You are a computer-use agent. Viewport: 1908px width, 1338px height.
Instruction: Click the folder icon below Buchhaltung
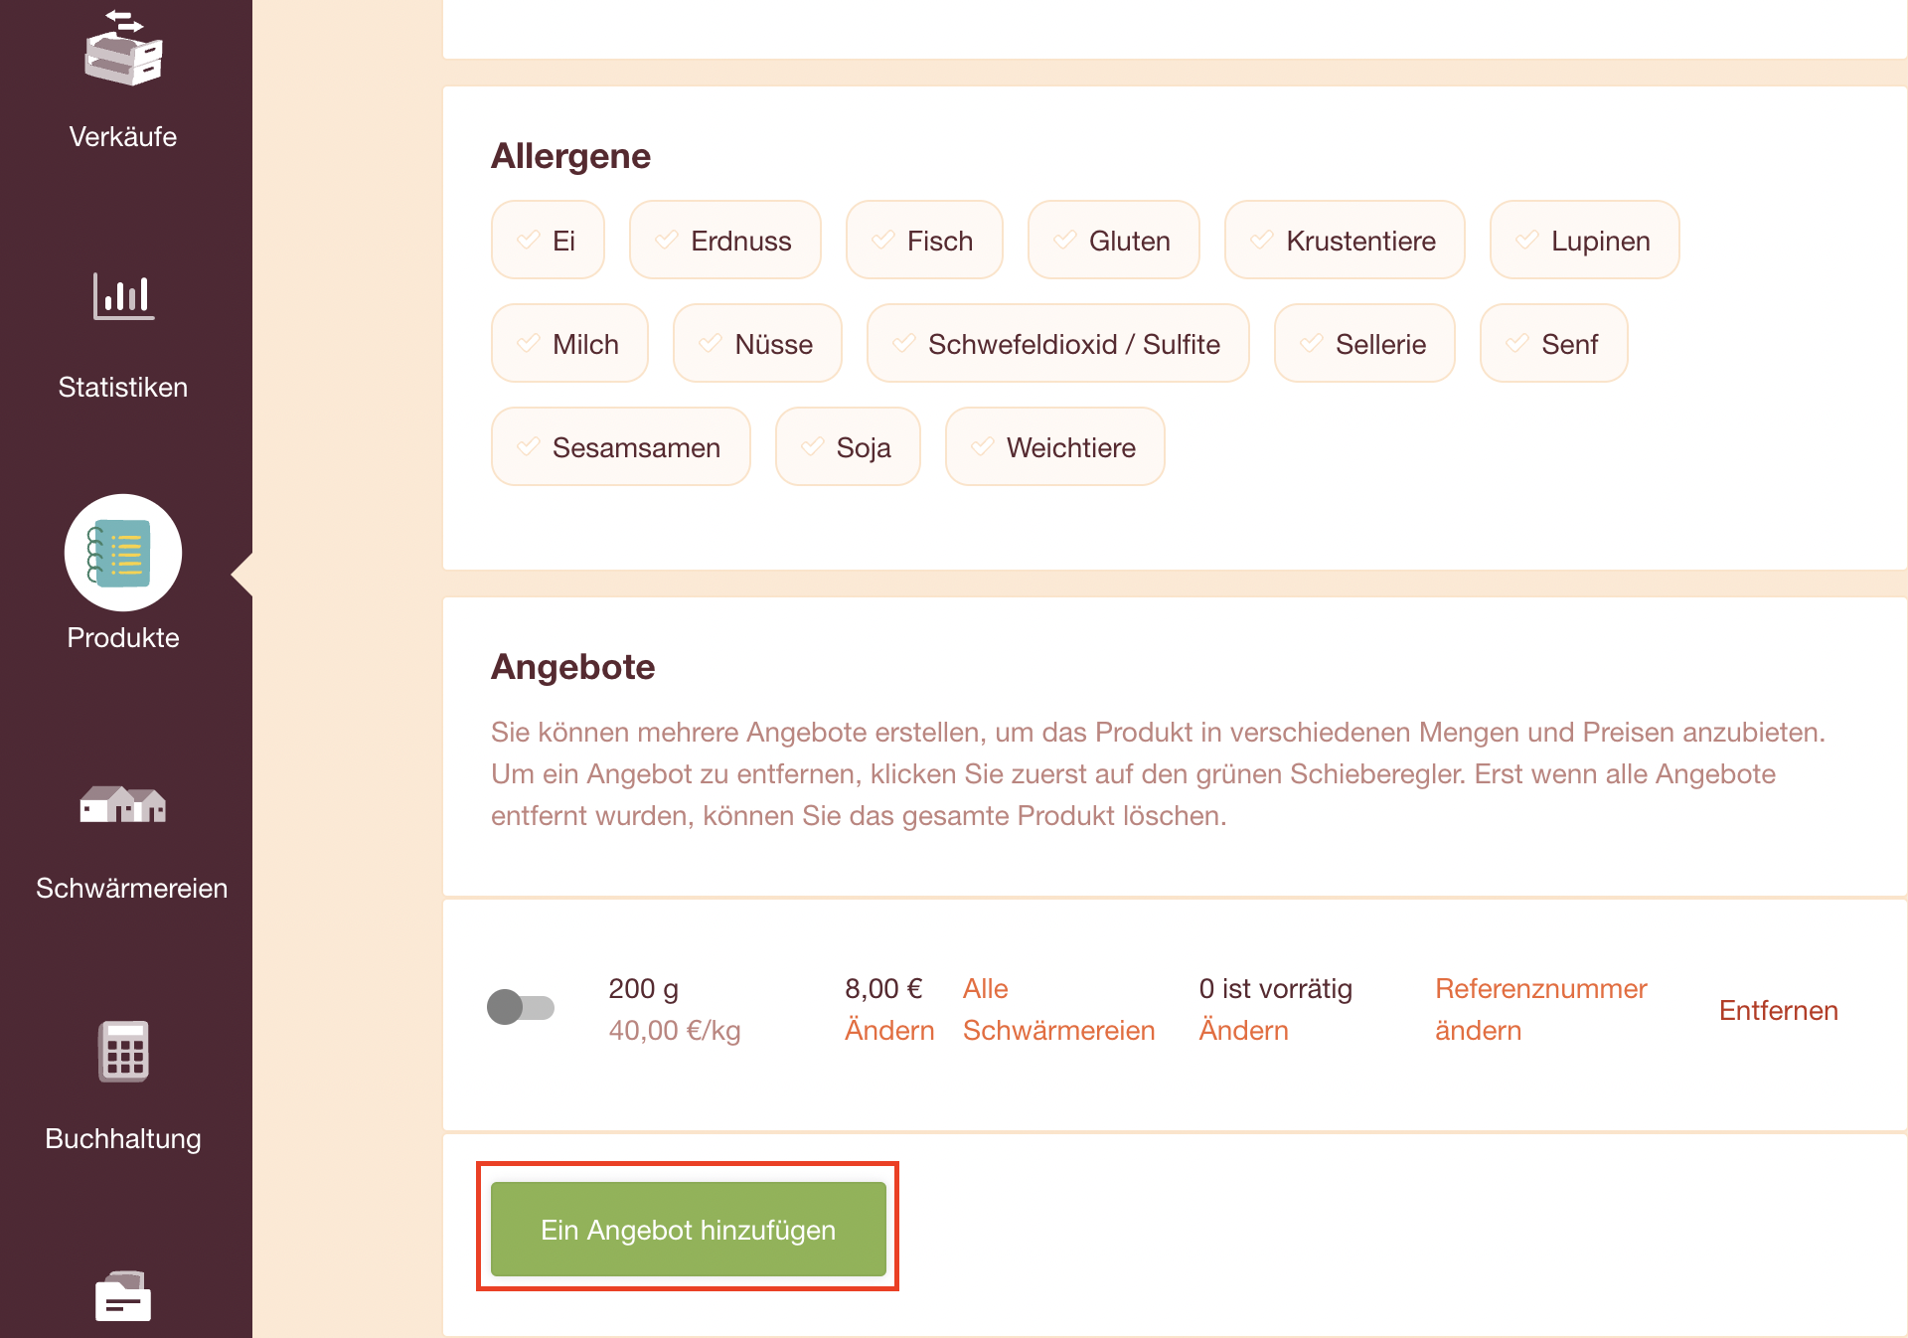[x=123, y=1296]
